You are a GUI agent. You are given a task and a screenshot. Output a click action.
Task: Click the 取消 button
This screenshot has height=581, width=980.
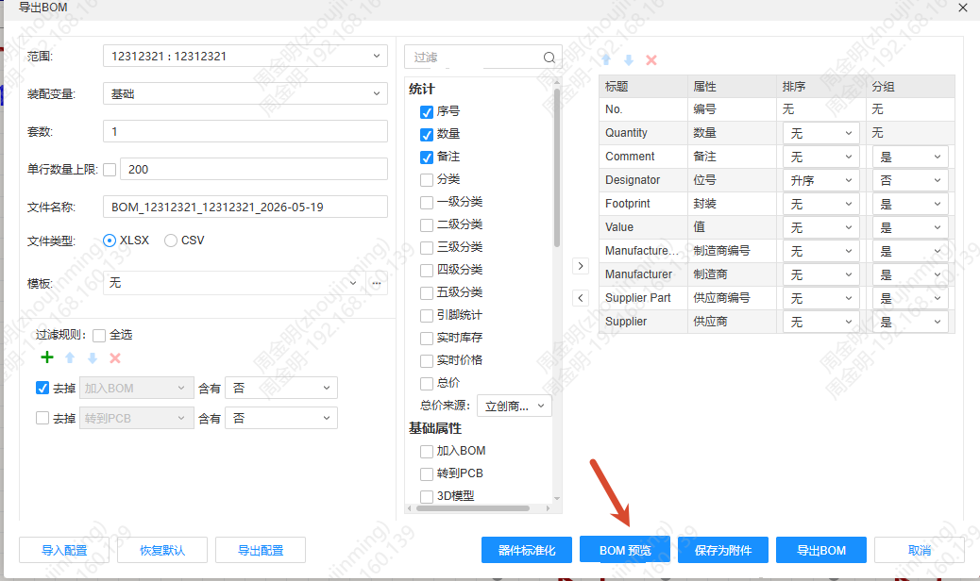(x=920, y=550)
